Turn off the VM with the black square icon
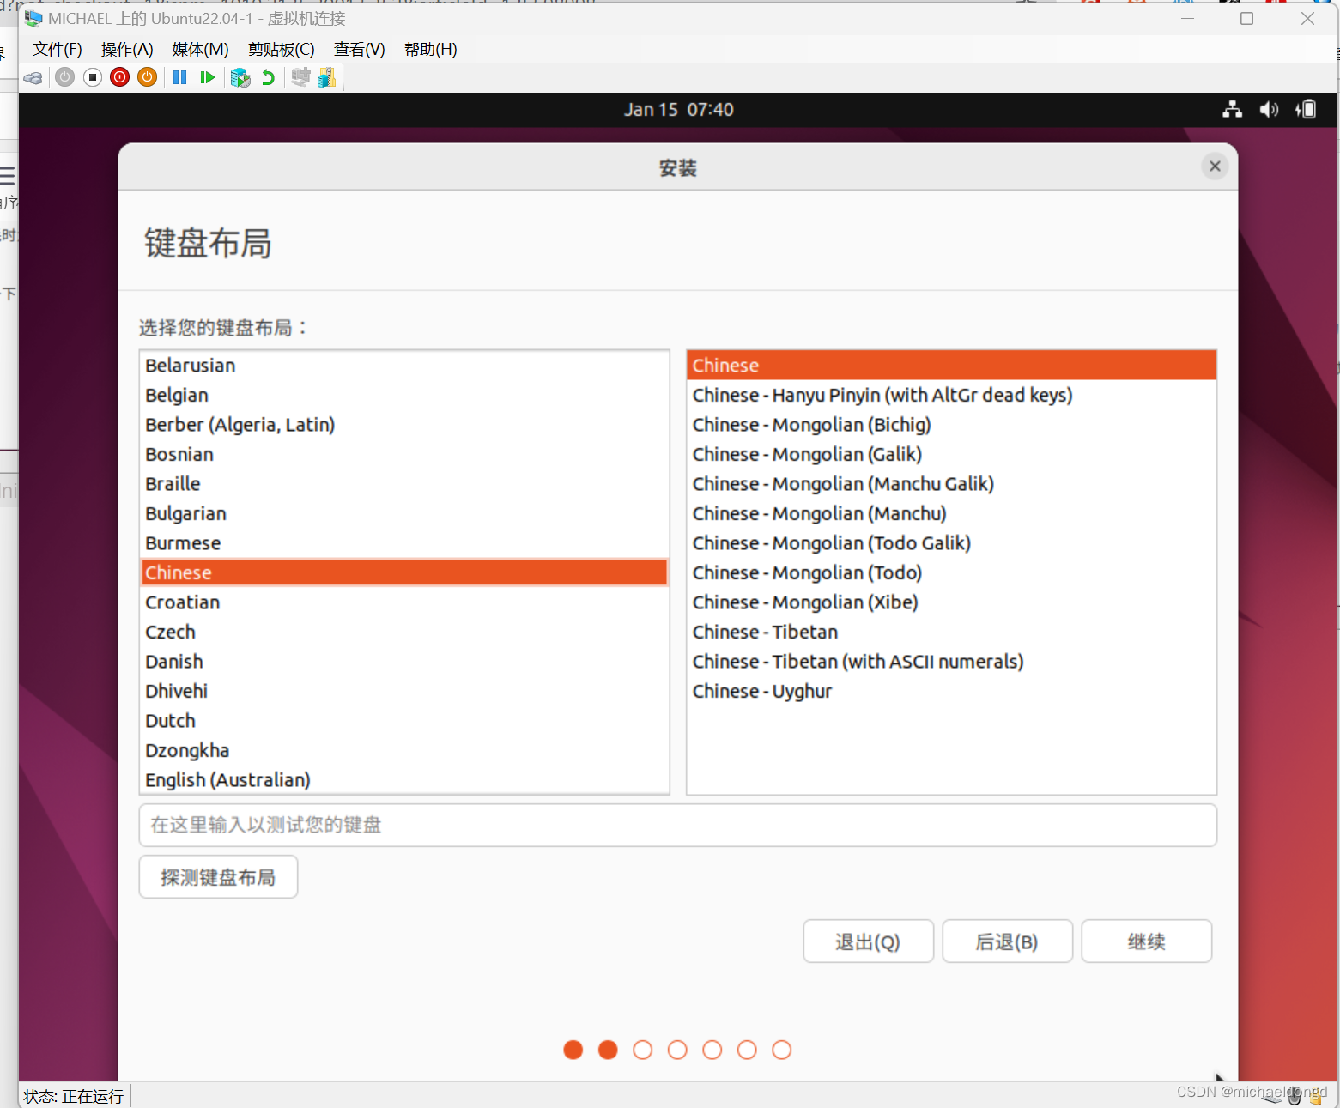This screenshot has height=1108, width=1340. [x=93, y=78]
